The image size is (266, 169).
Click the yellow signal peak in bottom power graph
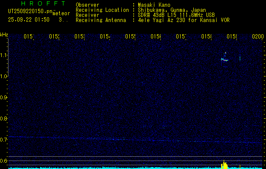pos(225,164)
